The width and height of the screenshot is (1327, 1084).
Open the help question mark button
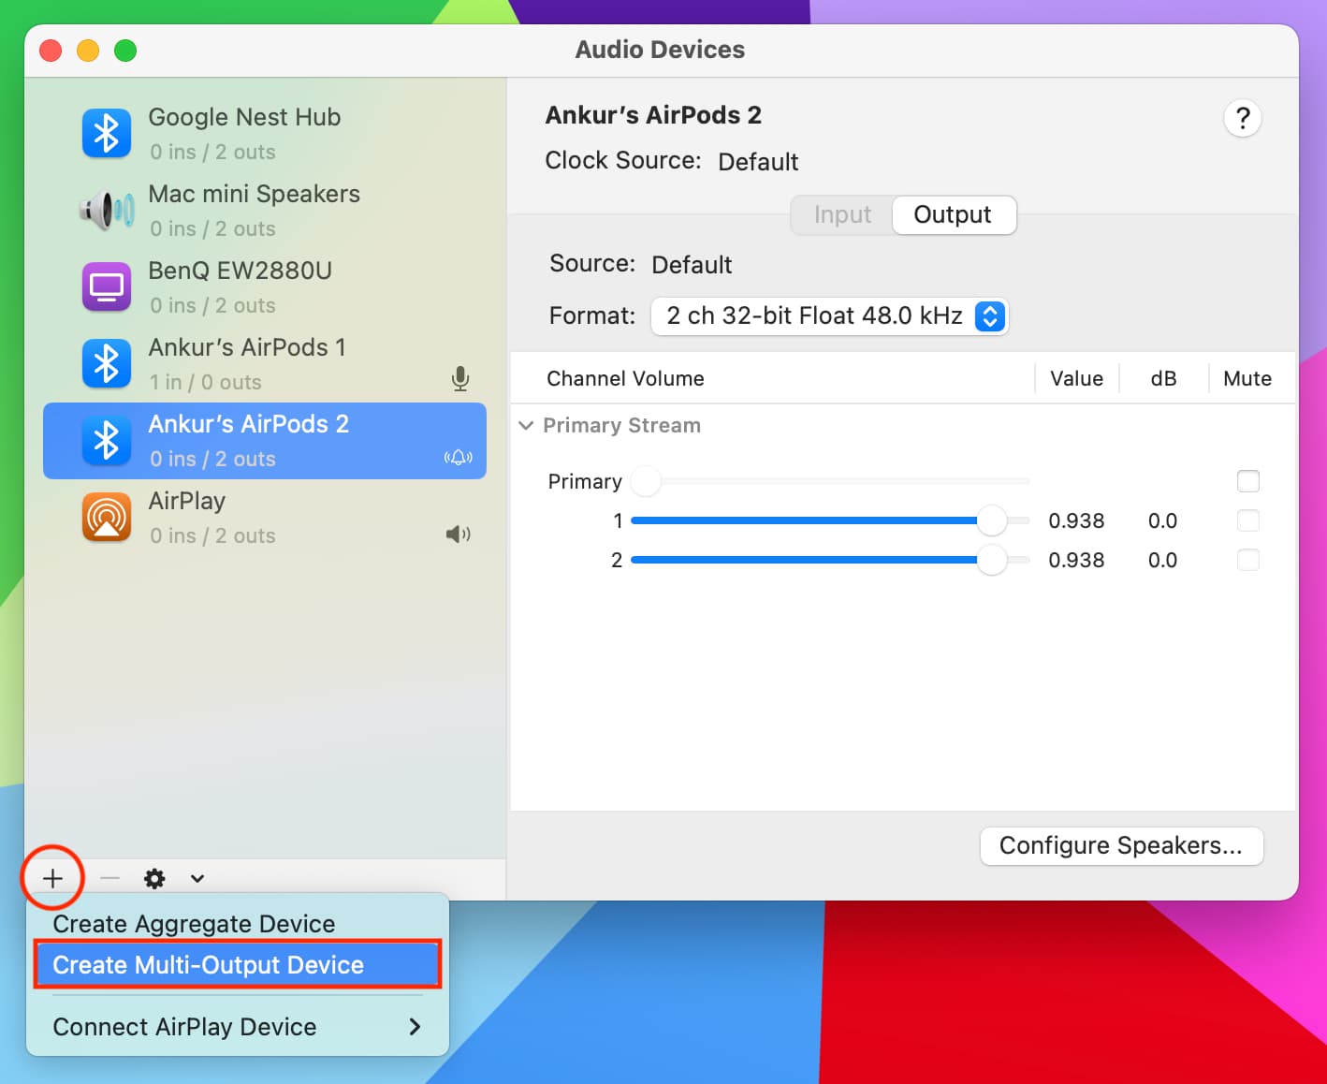click(x=1242, y=118)
